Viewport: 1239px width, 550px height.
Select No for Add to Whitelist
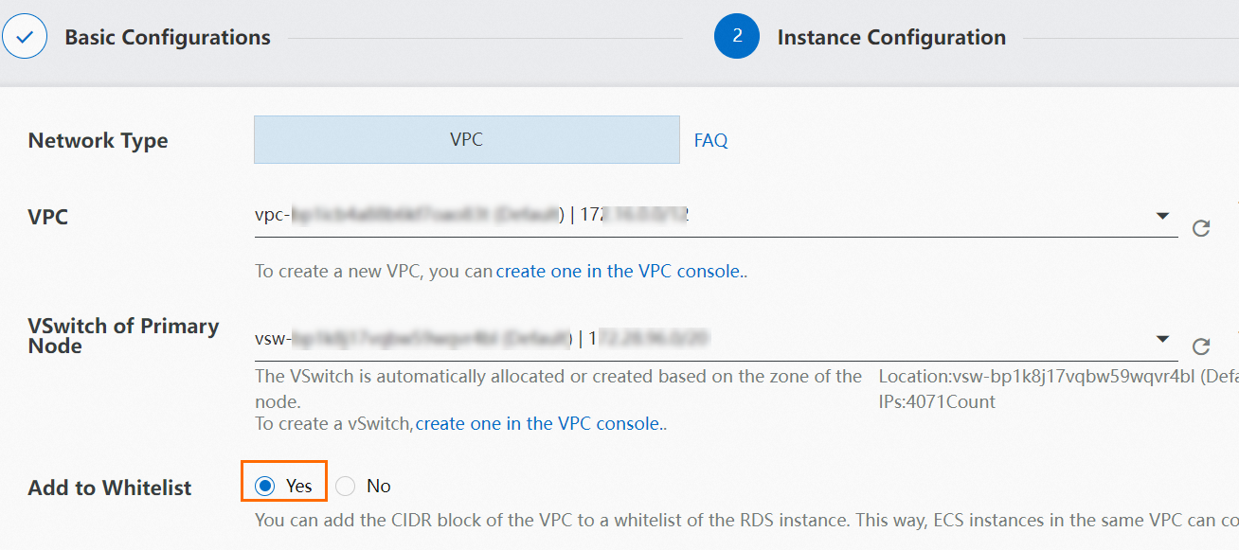(x=346, y=487)
